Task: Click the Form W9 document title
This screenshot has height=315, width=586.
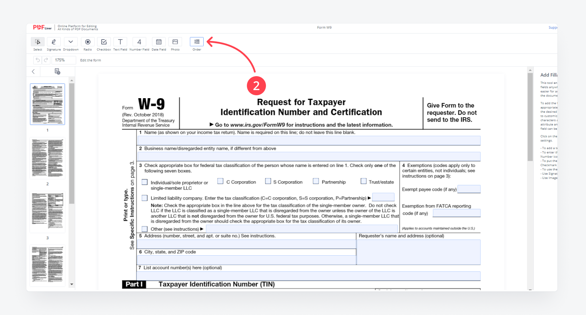Action: tap(324, 27)
